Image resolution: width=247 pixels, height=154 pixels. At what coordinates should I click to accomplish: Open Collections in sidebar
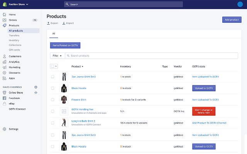pos(15,45)
